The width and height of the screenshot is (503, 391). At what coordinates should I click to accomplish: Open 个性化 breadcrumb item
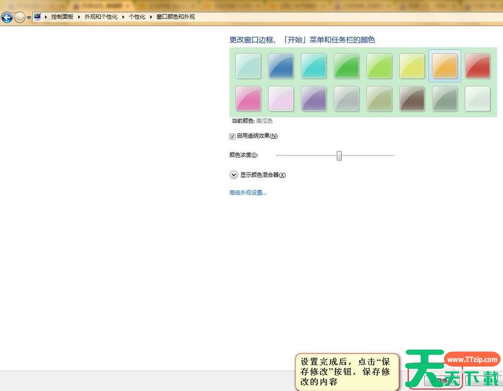pos(137,17)
